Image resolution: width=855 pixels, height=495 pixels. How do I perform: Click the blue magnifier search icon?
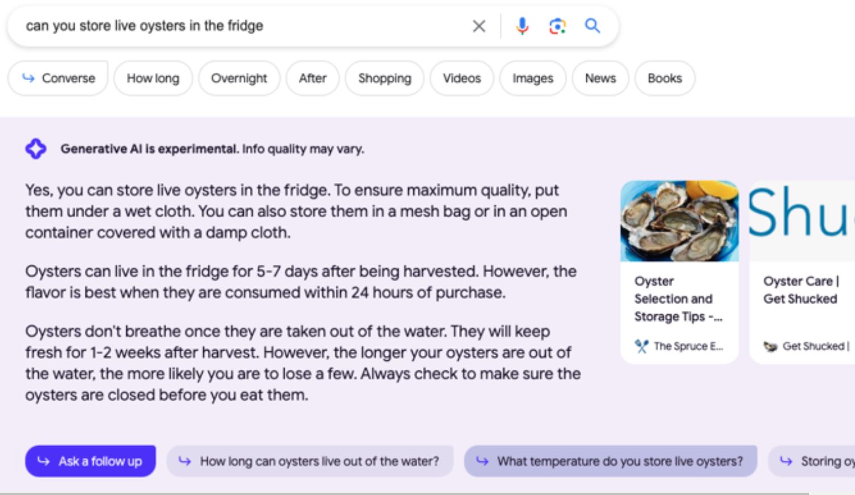593,26
